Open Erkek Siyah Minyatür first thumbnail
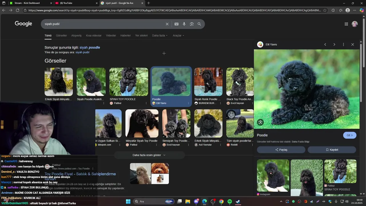This screenshot has width=366, height=206. pos(59,82)
